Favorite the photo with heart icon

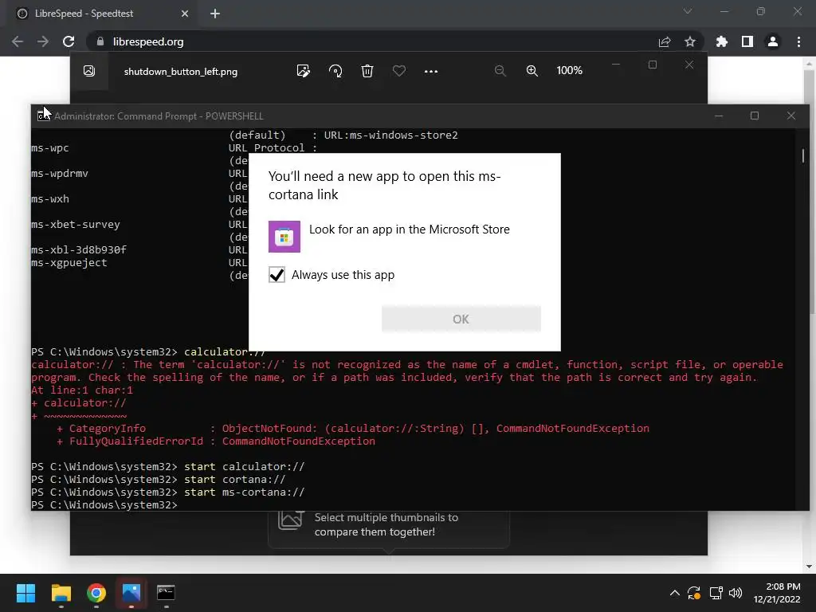point(399,71)
